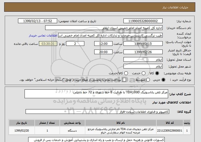This screenshot has width=201, height=142.
Task: Click the ردیف column header
Action: pos(187,123)
